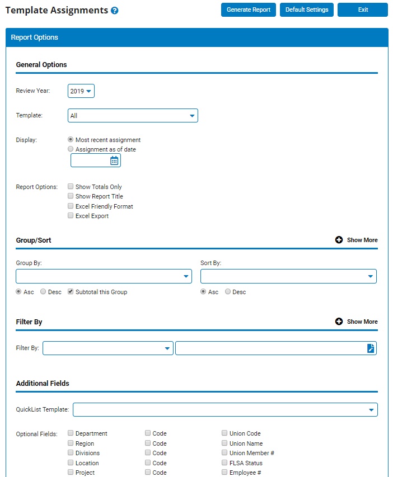The height and width of the screenshot is (477, 393).
Task: Check the Project optional field
Action: tap(71, 472)
